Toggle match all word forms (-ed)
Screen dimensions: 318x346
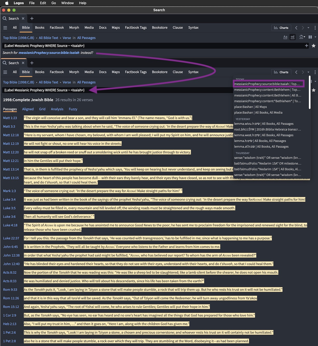click(x=292, y=37)
